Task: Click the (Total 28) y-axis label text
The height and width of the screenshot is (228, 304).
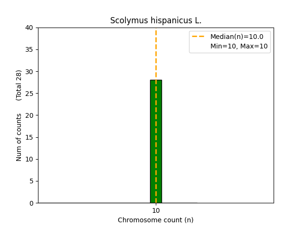Action: 19,85
